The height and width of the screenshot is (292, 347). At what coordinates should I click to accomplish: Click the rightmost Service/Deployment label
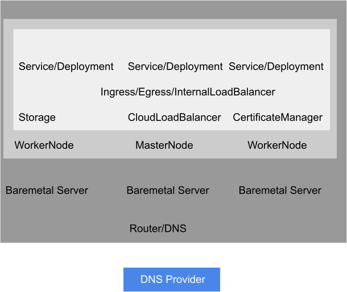click(276, 67)
